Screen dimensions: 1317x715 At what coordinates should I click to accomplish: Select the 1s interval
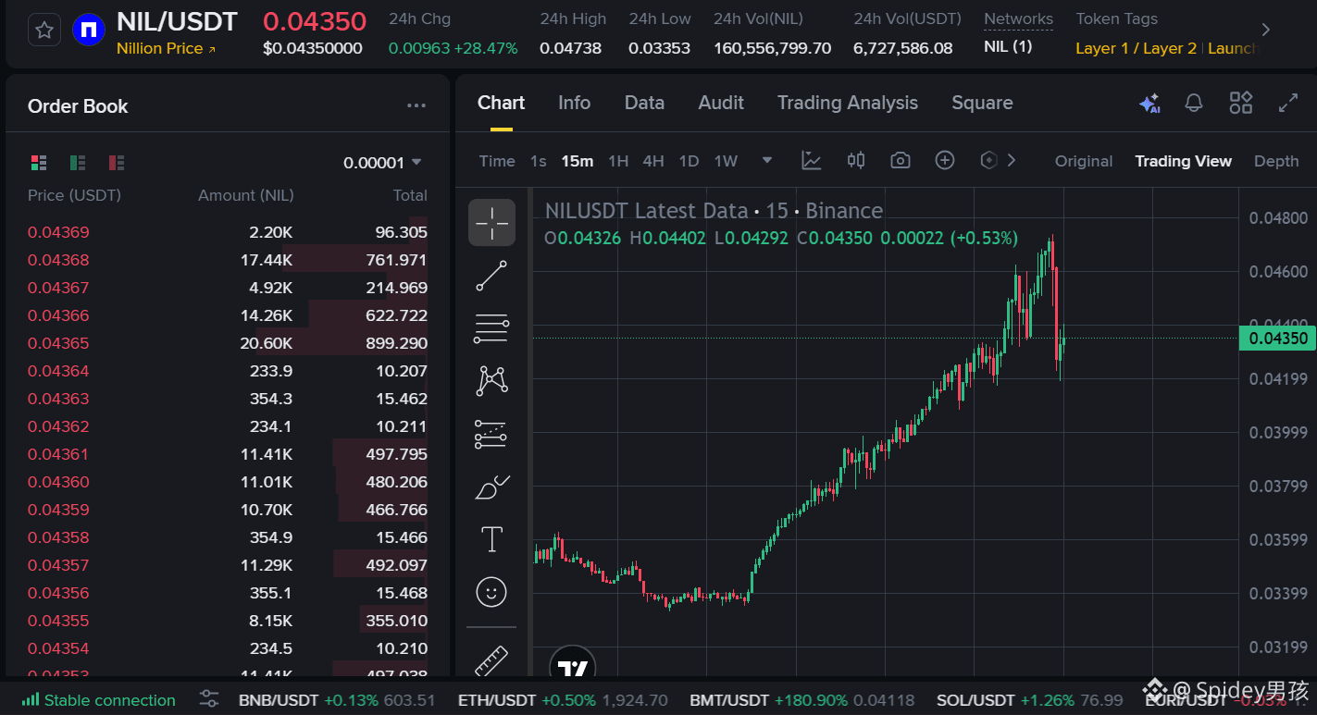coord(538,161)
